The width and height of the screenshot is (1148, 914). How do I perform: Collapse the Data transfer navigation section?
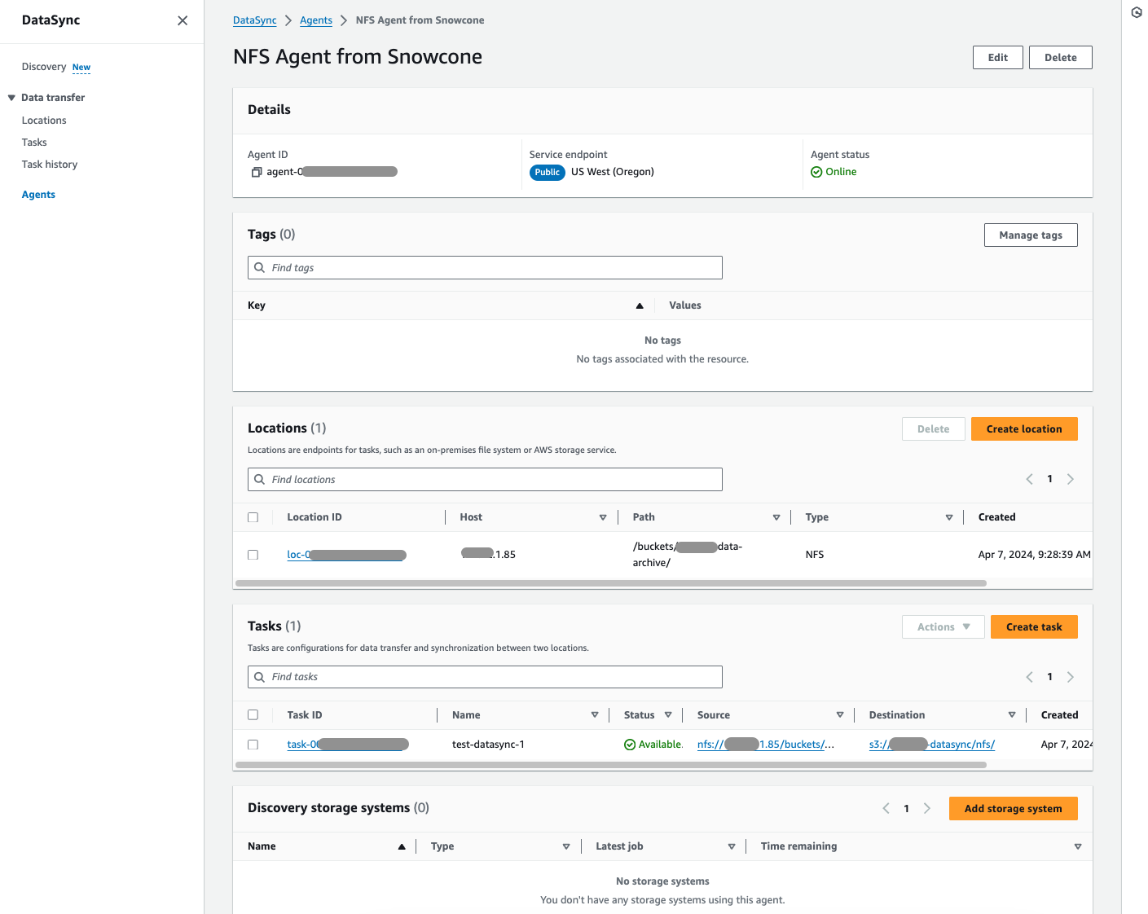(11, 98)
